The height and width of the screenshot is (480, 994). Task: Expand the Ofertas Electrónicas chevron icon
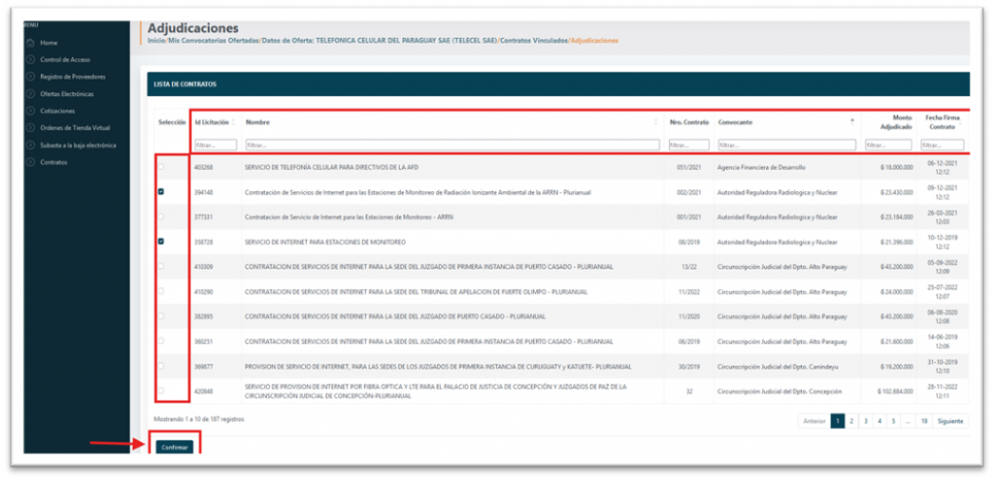(x=30, y=94)
